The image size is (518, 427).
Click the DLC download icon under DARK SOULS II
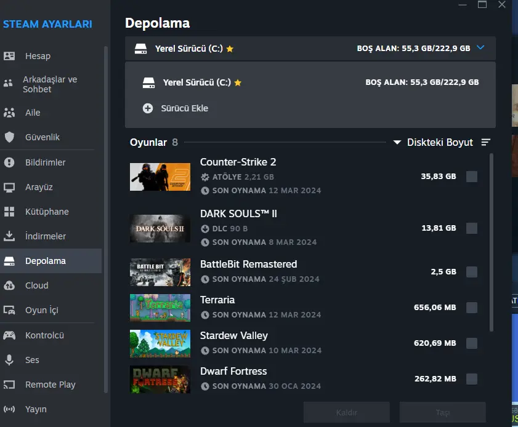coord(205,229)
